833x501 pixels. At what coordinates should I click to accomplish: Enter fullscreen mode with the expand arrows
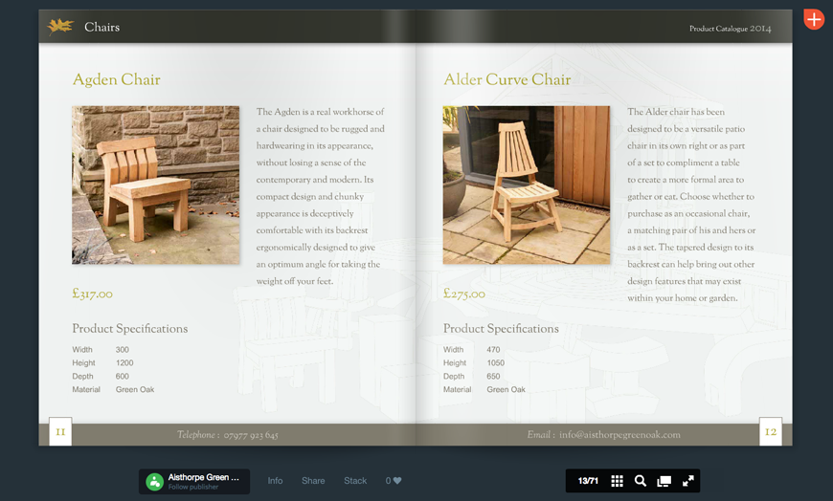(687, 481)
